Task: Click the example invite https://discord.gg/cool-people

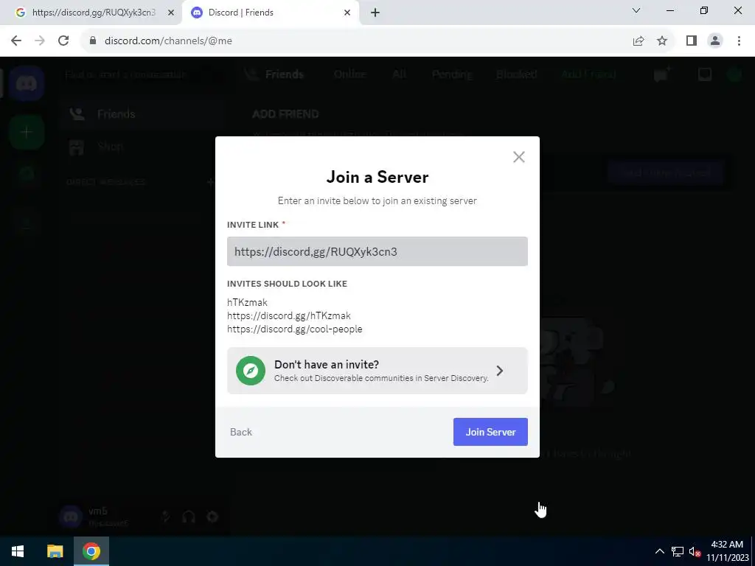Action: [295, 329]
